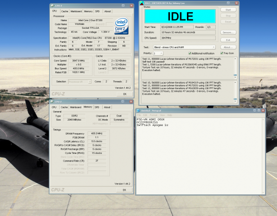
Task: Click the IDLE status banner
Action: [x=180, y=16]
